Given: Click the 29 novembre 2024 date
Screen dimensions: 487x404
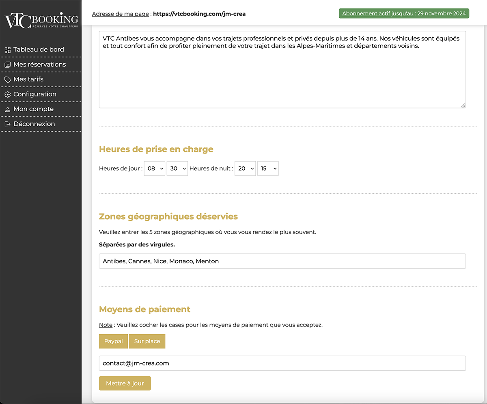Looking at the screenshot, I should (442, 13).
